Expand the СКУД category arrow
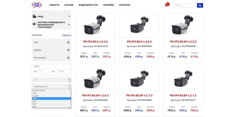Image resolution: width=235 pixels, height=117 pixels. pyautogui.click(x=69, y=16)
